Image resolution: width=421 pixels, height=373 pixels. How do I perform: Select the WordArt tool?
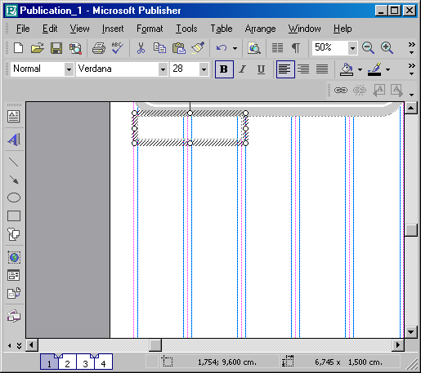point(14,140)
